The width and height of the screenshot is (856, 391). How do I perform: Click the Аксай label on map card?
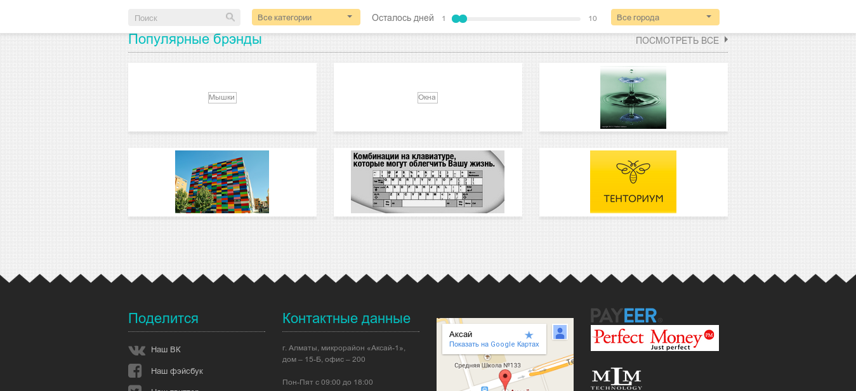click(461, 335)
